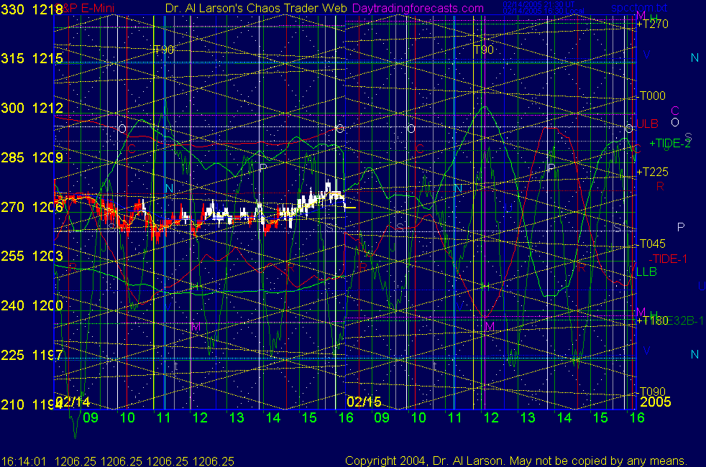Select the T90 label in 02/14 session
This screenshot has width=706, height=467.
[163, 50]
